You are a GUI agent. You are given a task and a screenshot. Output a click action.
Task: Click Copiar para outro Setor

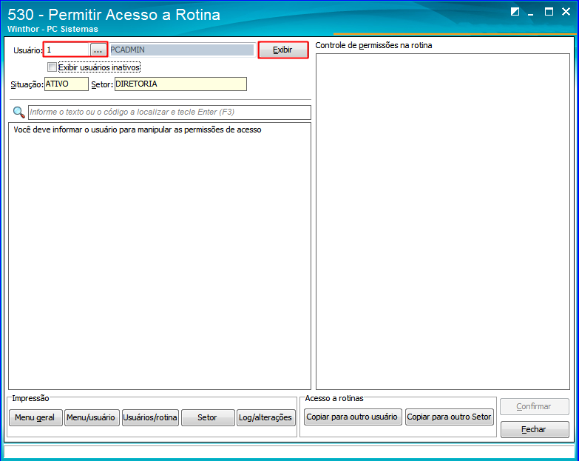tap(449, 417)
